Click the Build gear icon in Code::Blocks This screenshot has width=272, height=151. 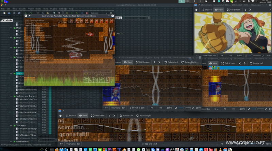tap(67, 13)
